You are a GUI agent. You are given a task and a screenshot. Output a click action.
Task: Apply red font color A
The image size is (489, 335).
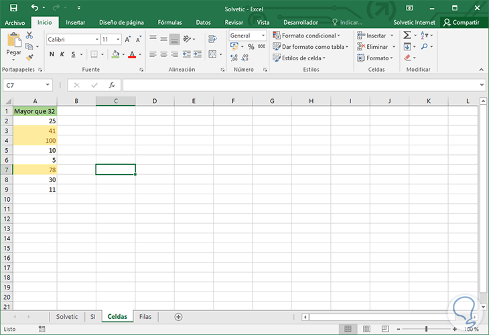132,54
